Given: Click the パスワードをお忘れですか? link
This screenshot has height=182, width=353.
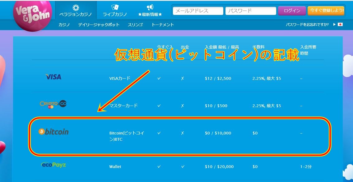Looking at the screenshot, I should coord(307,25).
